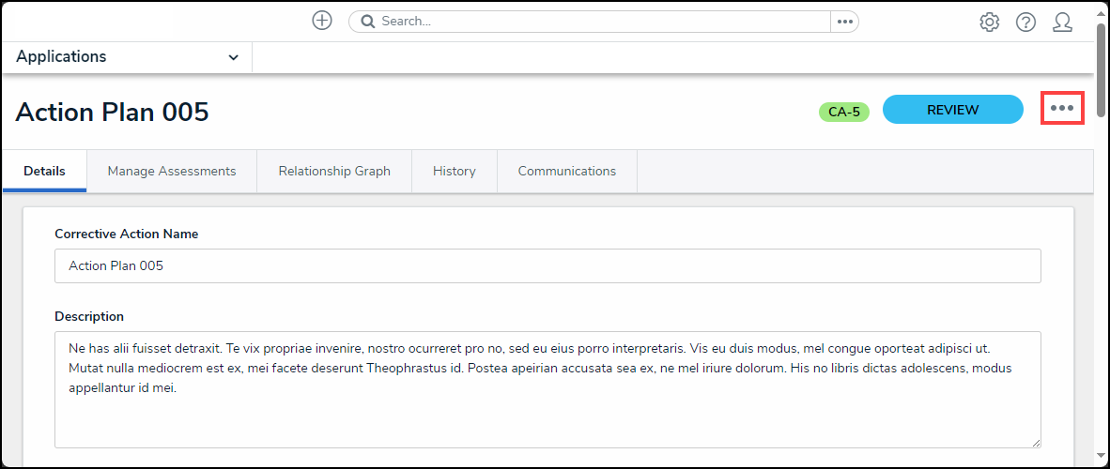Viewport: 1110px width, 469px height.
Task: Open the Relationship Graph tab
Action: click(333, 171)
